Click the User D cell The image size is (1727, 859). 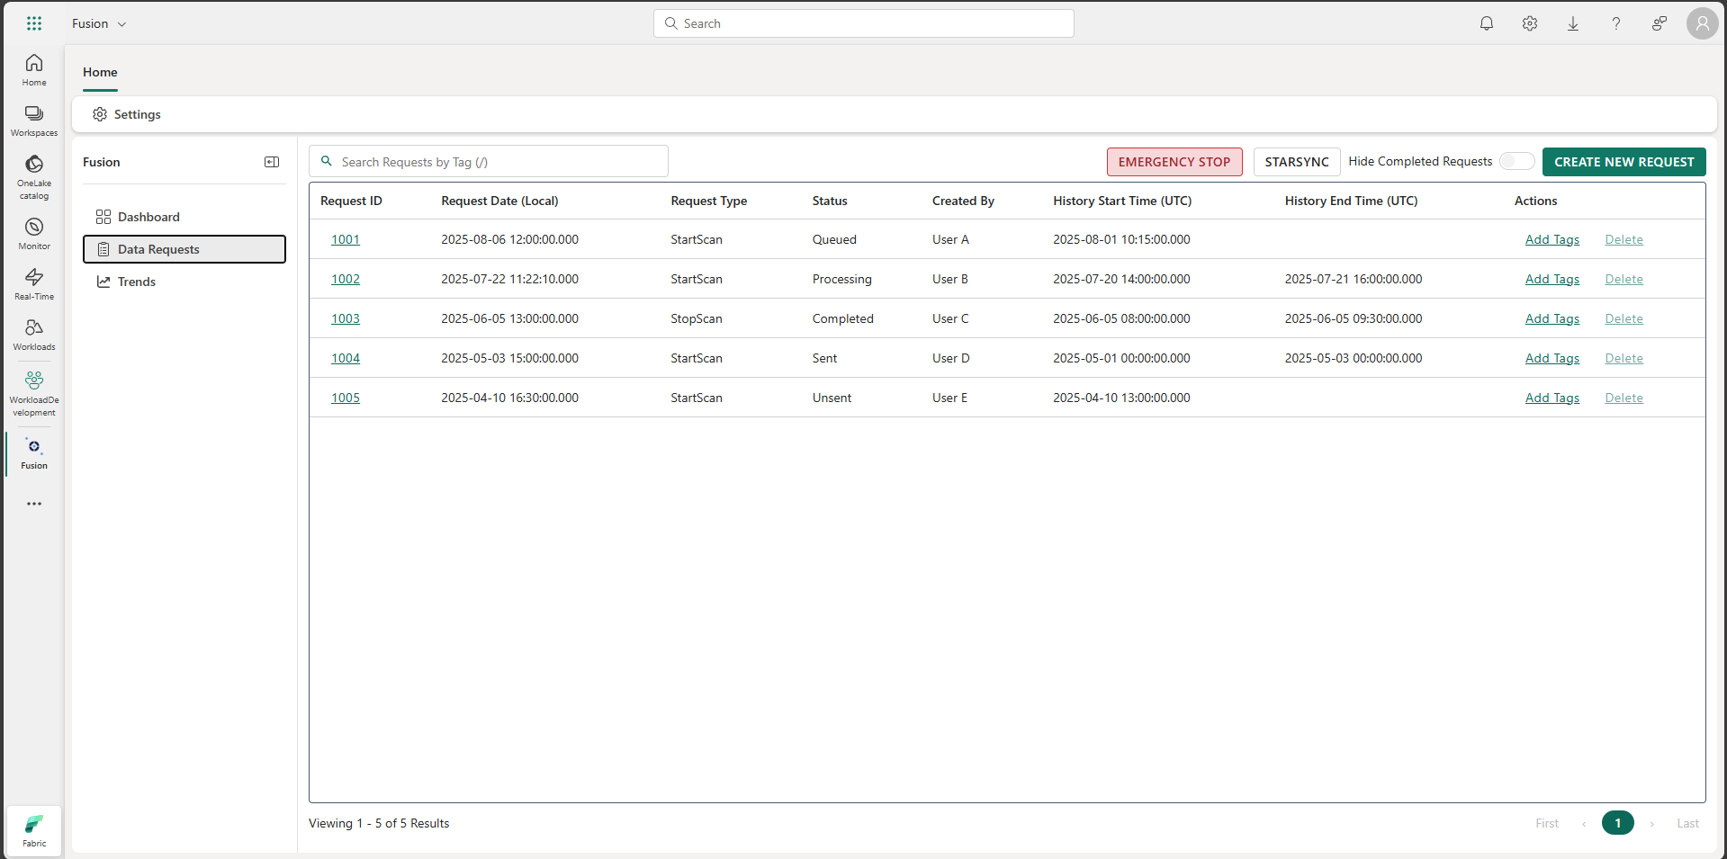coord(950,358)
